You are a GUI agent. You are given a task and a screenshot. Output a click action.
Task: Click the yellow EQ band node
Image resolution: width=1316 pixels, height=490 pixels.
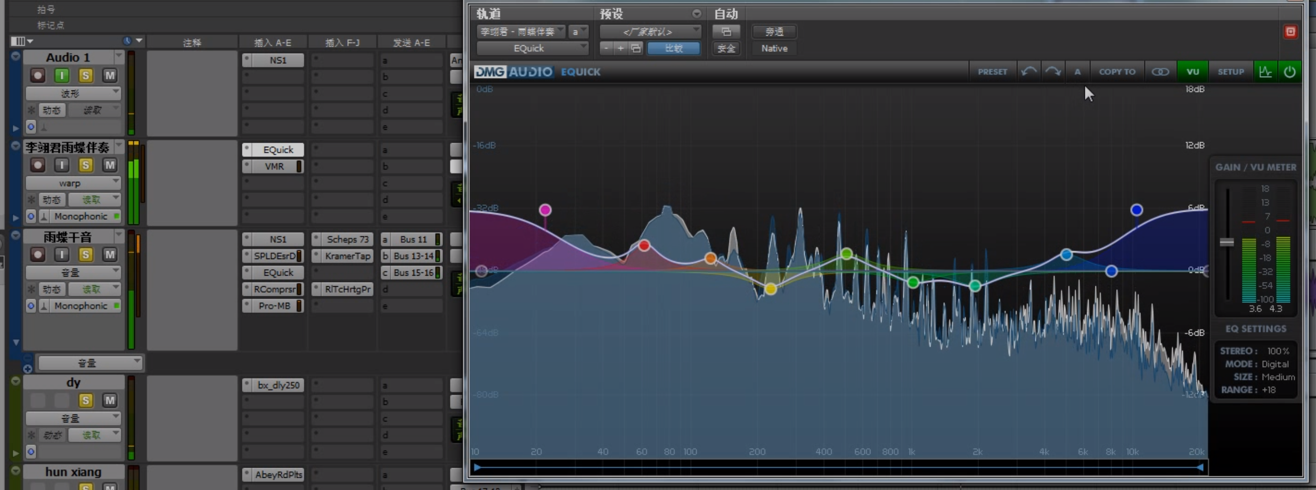tap(771, 289)
